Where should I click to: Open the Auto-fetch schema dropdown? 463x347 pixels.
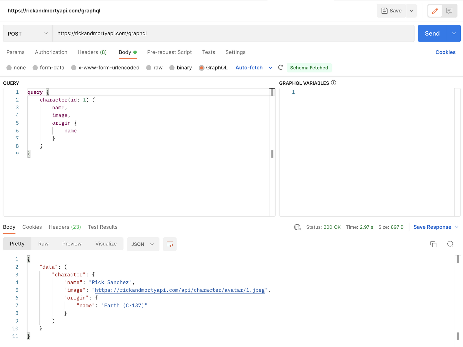point(271,67)
